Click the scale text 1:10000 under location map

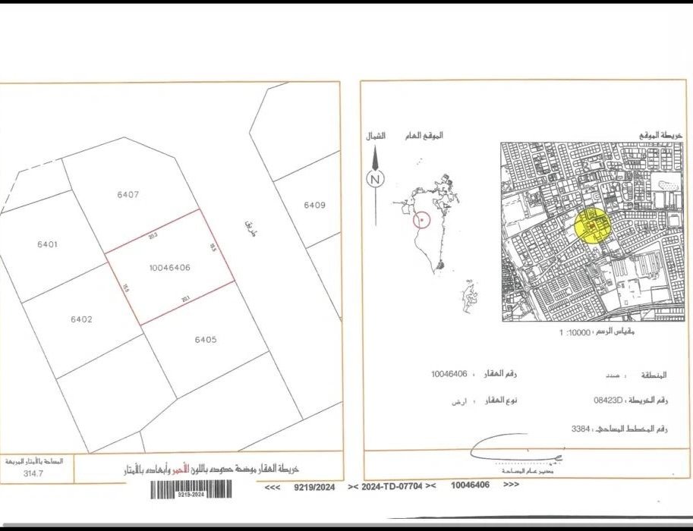583,332
